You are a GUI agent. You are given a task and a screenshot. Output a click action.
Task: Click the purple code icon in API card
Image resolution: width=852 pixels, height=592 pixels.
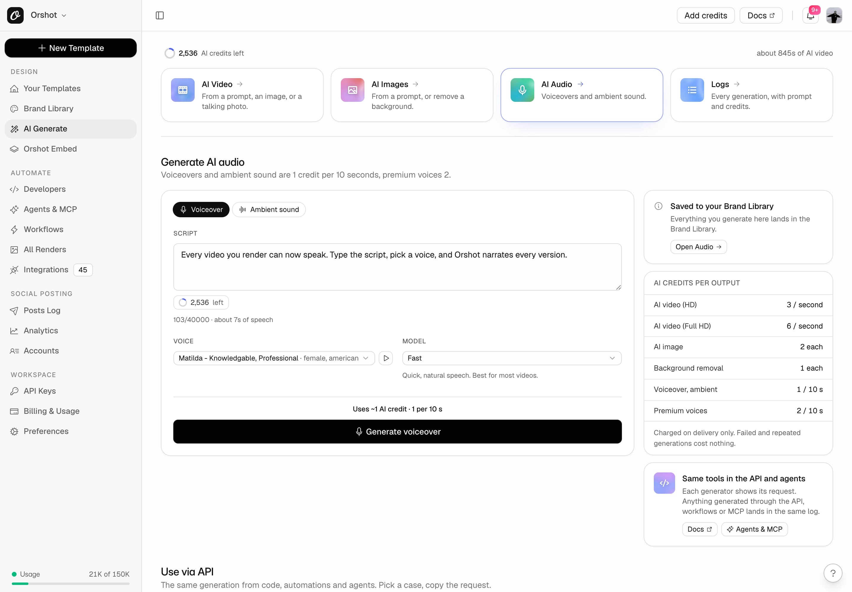tap(664, 483)
